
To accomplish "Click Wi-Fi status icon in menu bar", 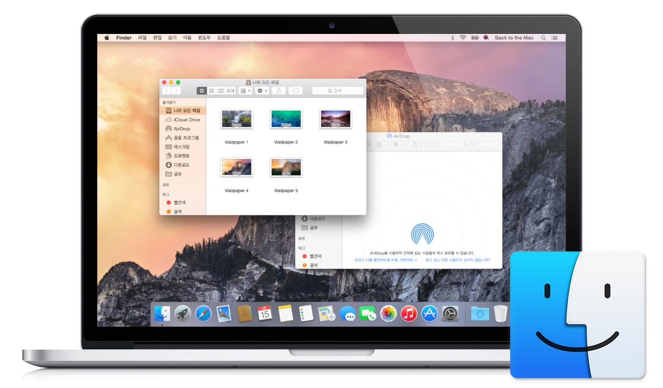I will (463, 38).
